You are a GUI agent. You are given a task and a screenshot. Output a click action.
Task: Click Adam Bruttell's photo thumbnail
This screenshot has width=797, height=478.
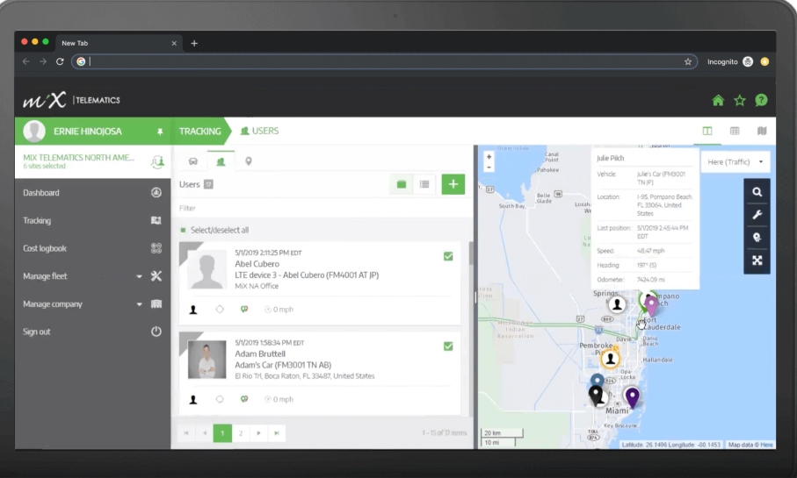tap(206, 360)
